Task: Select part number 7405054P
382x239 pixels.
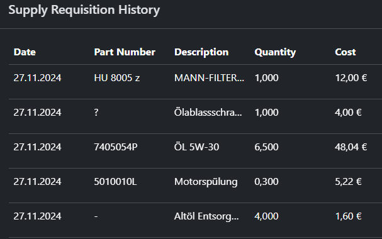Action: 116,147
